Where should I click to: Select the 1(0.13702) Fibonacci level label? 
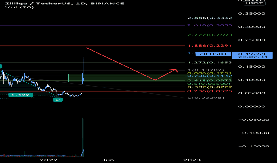[x=206, y=70]
